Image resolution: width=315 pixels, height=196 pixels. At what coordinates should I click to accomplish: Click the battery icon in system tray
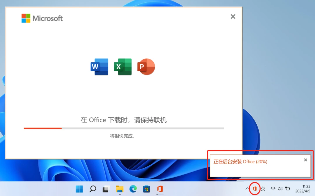[288, 189]
